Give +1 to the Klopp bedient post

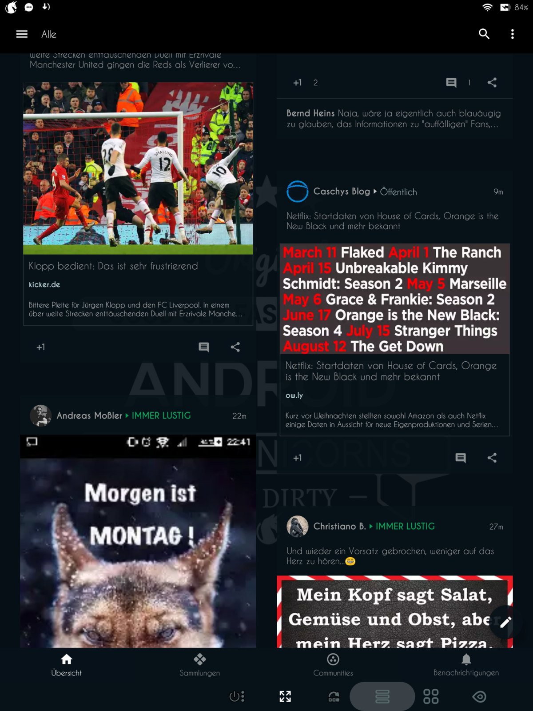[40, 347]
